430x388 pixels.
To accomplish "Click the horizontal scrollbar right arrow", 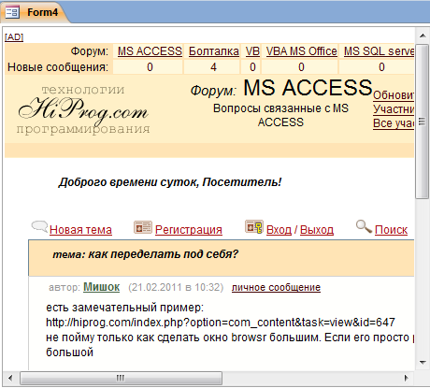I will pos(407,379).
